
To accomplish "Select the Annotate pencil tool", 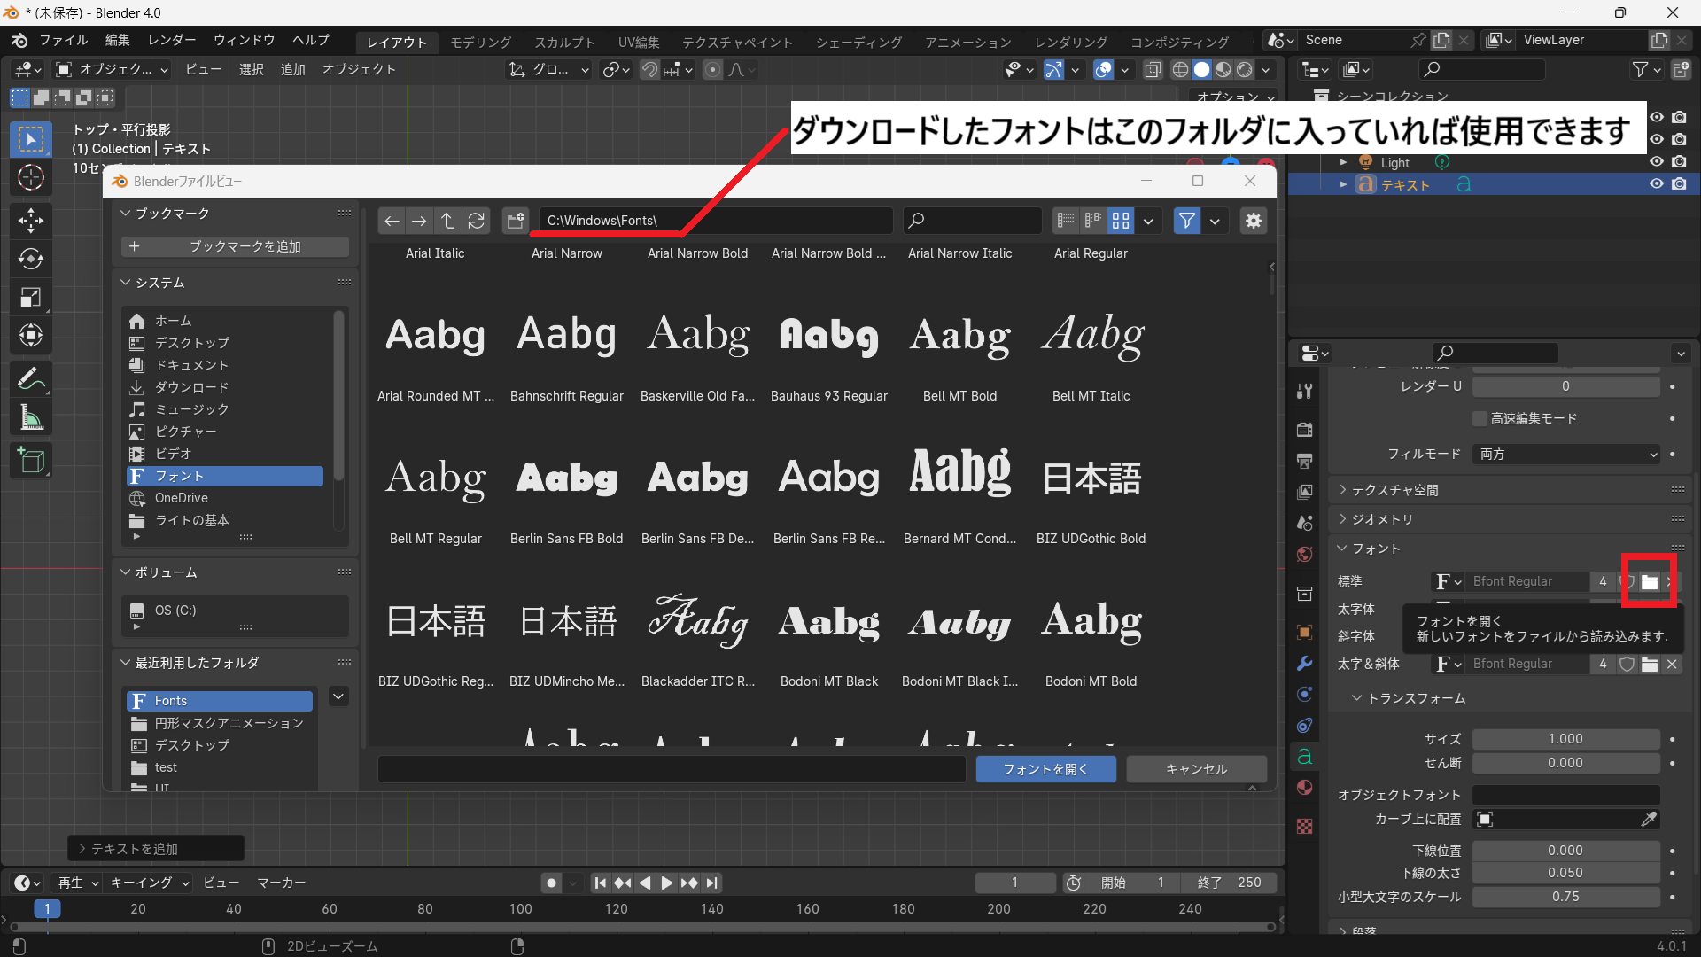I will (31, 379).
